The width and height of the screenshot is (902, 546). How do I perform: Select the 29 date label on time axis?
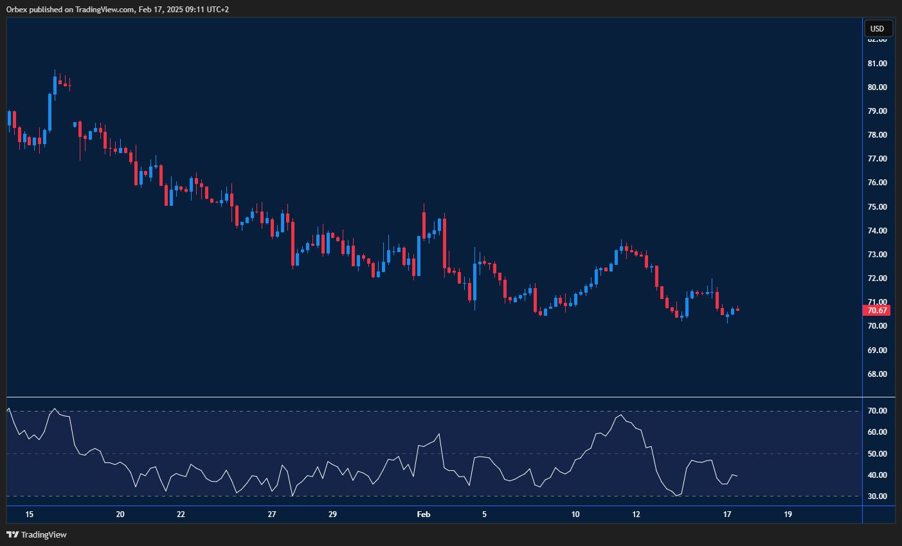click(332, 514)
